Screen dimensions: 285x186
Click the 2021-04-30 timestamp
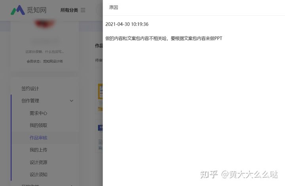[127, 24]
